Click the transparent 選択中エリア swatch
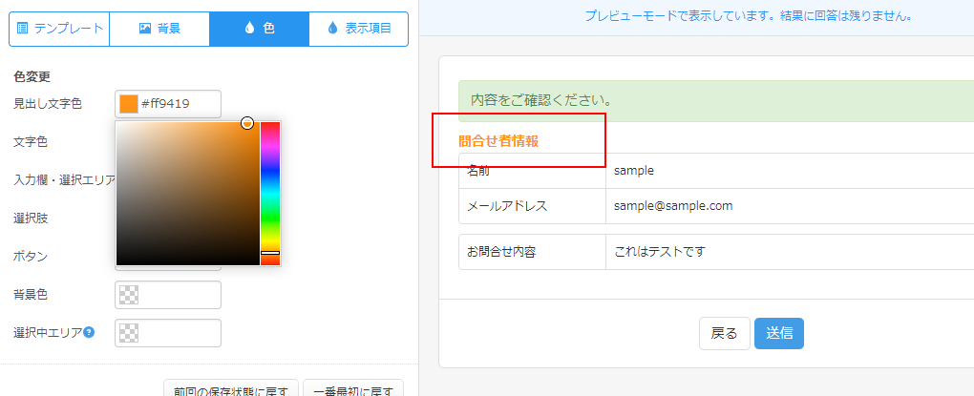The height and width of the screenshot is (396, 974). tap(129, 333)
